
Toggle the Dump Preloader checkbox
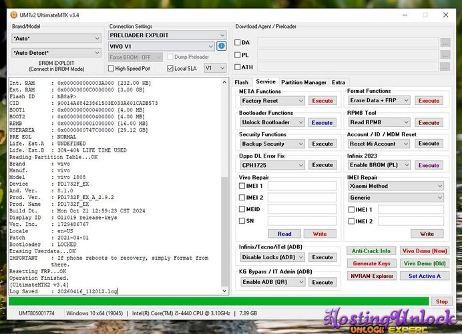pos(170,57)
